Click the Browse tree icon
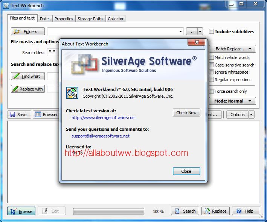This screenshot has height=222, width=267. [x=14, y=211]
